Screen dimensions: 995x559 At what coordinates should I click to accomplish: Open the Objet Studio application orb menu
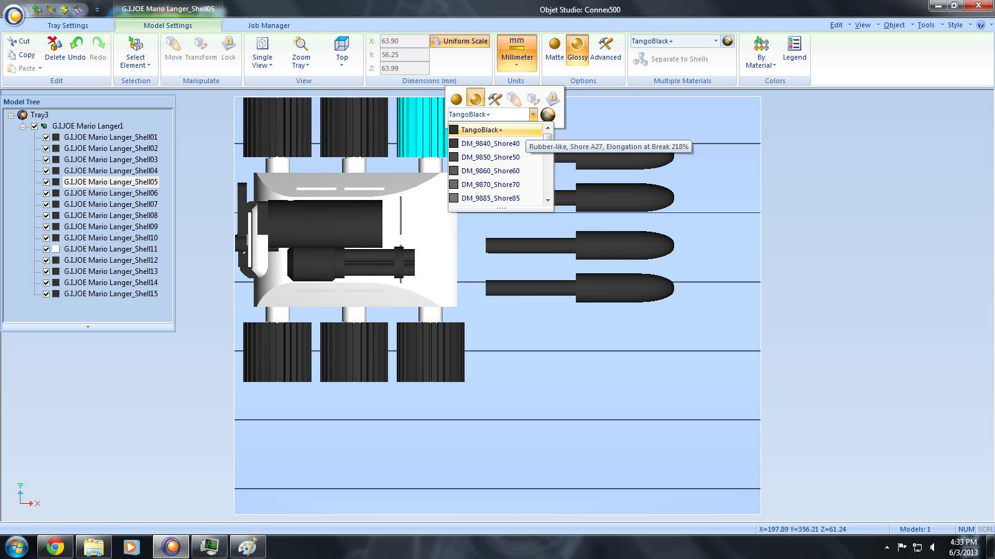(14, 15)
